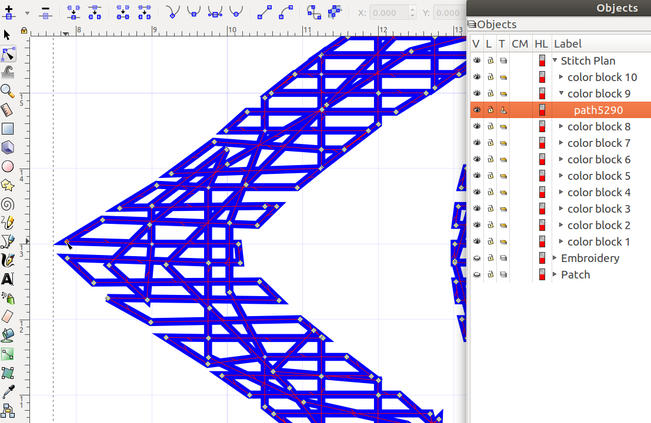Select color block 5 in the list
Viewport: 651px width, 423px height.
click(x=599, y=176)
